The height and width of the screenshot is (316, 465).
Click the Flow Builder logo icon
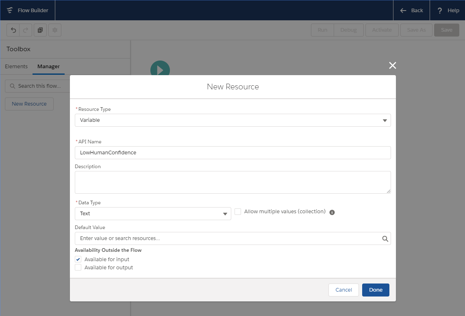pyautogui.click(x=10, y=11)
